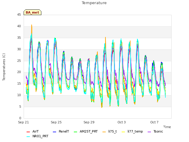Viewport: 189px width, 142px height.
Task: Toggle the AirT legend entry
Action: (32, 131)
